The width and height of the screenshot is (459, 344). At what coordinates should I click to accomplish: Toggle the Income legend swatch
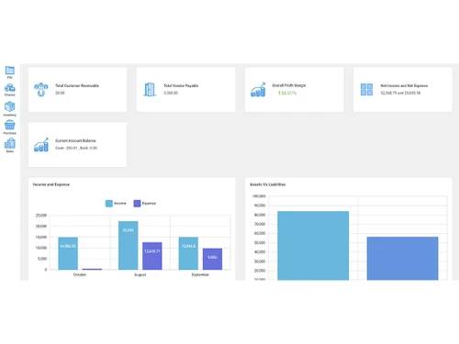pos(109,204)
